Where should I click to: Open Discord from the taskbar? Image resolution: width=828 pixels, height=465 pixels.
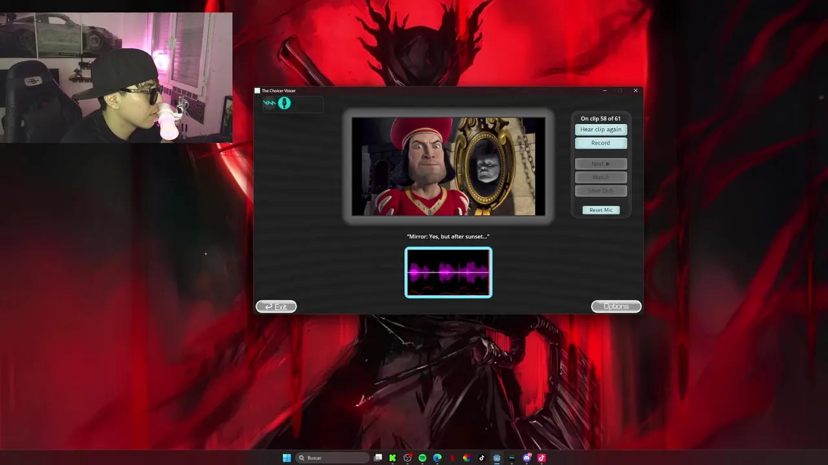coord(527,458)
